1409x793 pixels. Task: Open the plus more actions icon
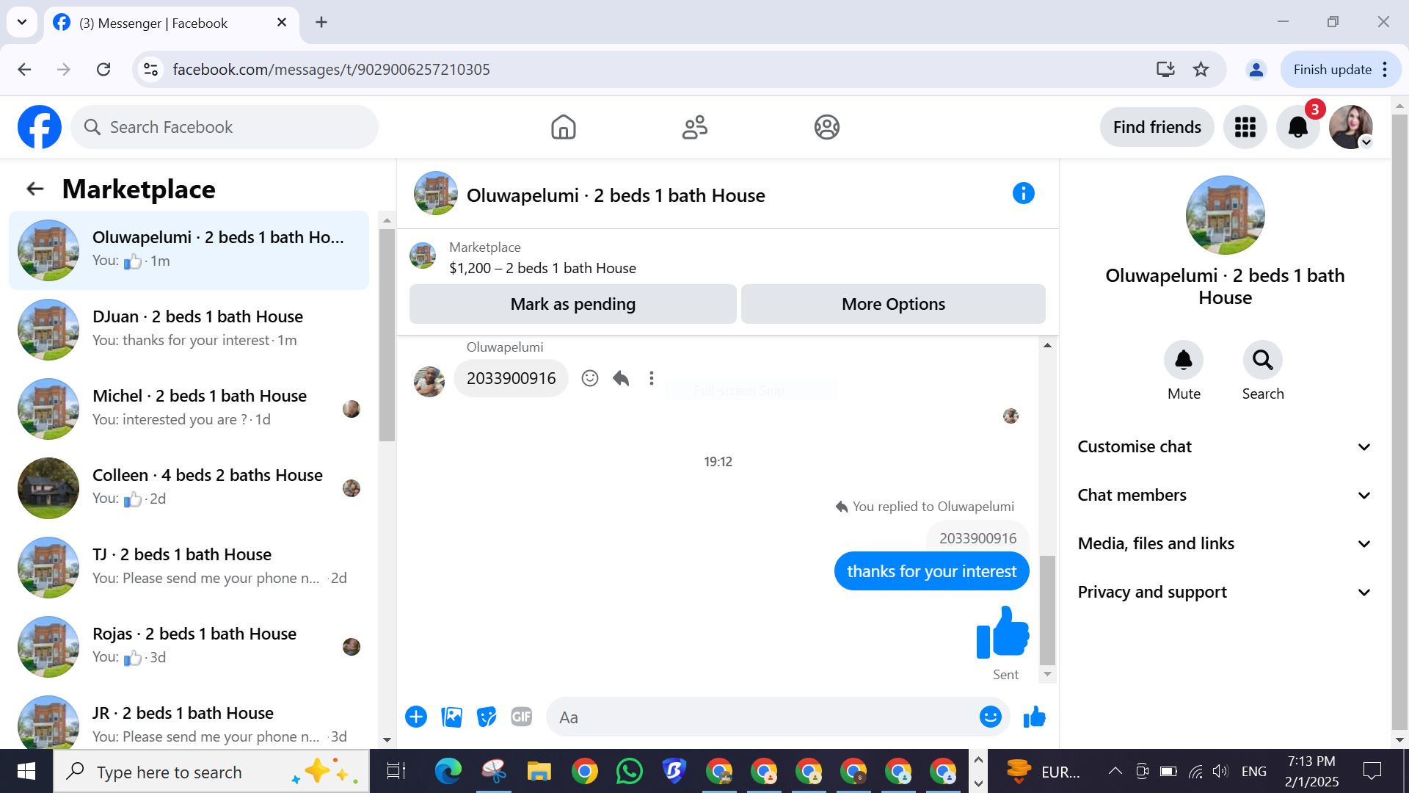(x=416, y=717)
